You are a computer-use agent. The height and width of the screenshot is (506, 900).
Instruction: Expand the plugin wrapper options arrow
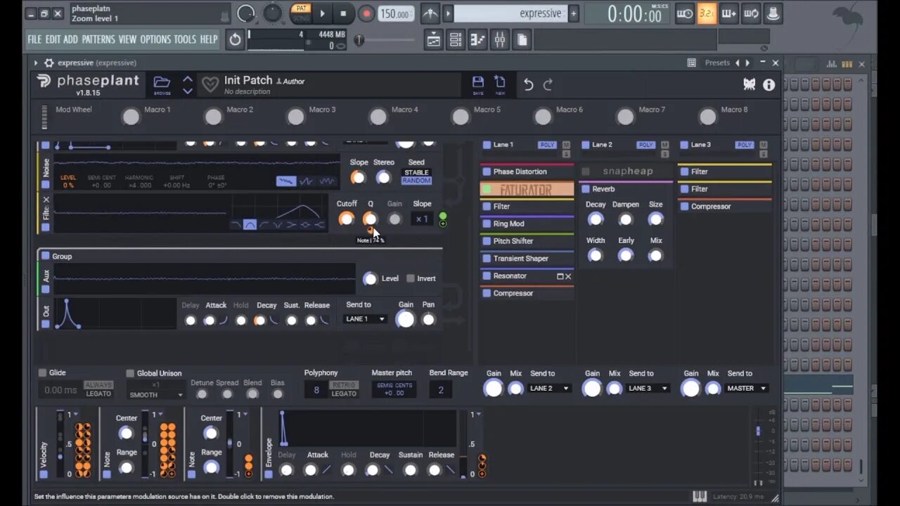35,63
